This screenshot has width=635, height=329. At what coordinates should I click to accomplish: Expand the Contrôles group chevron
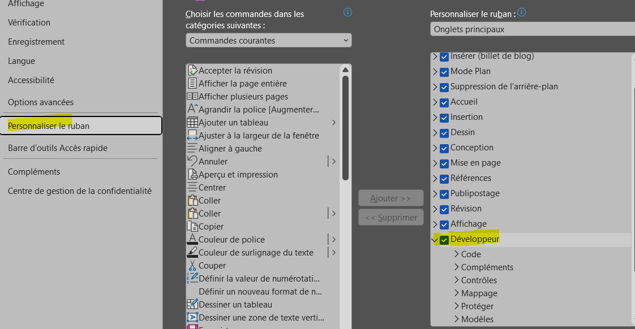pyautogui.click(x=456, y=280)
